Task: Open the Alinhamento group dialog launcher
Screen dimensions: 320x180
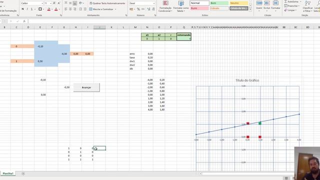Action: point(126,15)
